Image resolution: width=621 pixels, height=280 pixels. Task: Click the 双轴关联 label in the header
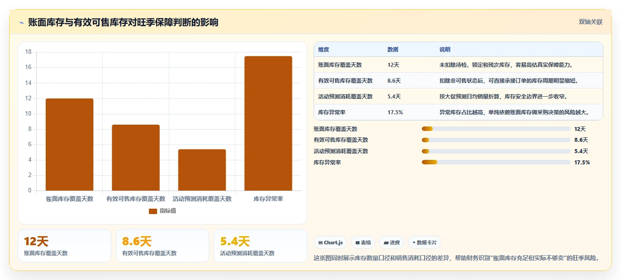tap(591, 22)
